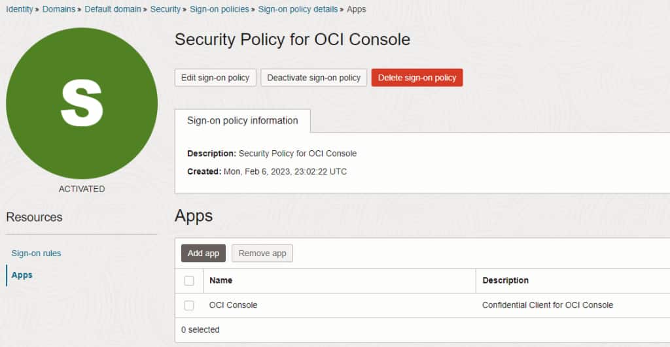This screenshot has height=347, width=670.
Task: Click the Resources heading
Action: [x=34, y=217]
